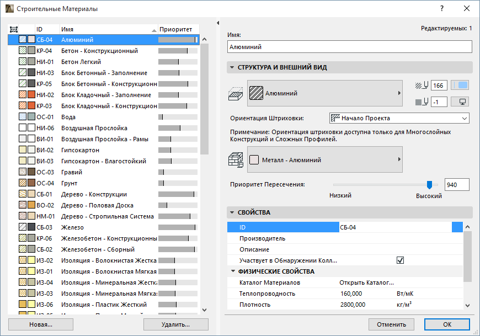This screenshot has width=480, height=336.
Task: Open the Алюминий cut fill selector popup
Action: (325, 93)
